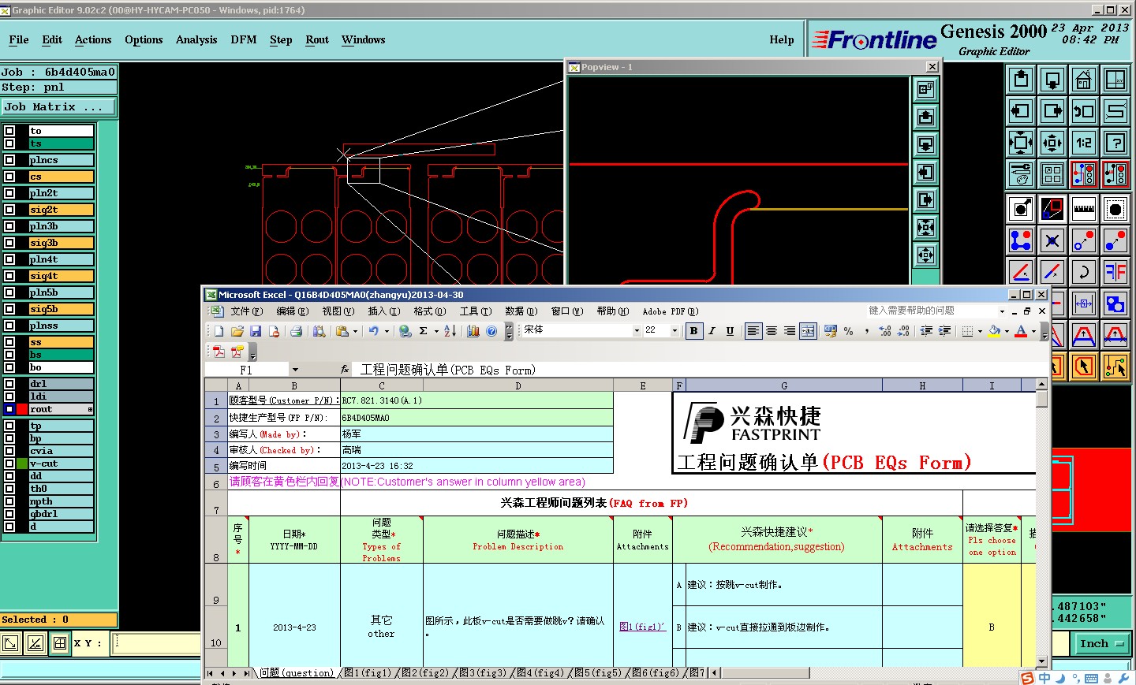This screenshot has height=685, width=1136.
Task: Select the ruler measurement tool icon
Action: click(1084, 209)
